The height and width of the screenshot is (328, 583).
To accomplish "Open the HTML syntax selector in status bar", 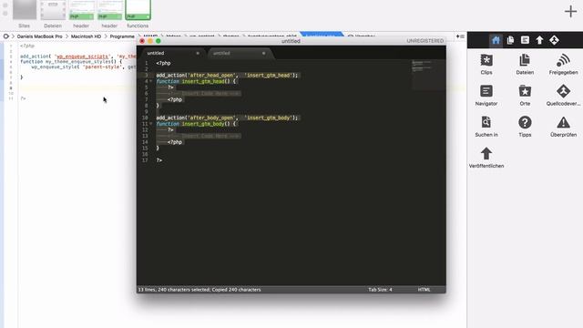I will [x=424, y=290].
